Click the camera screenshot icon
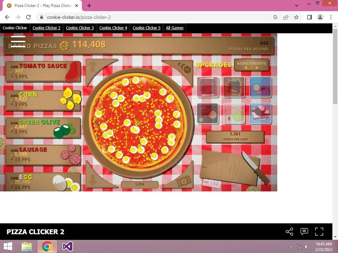This screenshot has width=338, height=253. click(x=184, y=181)
